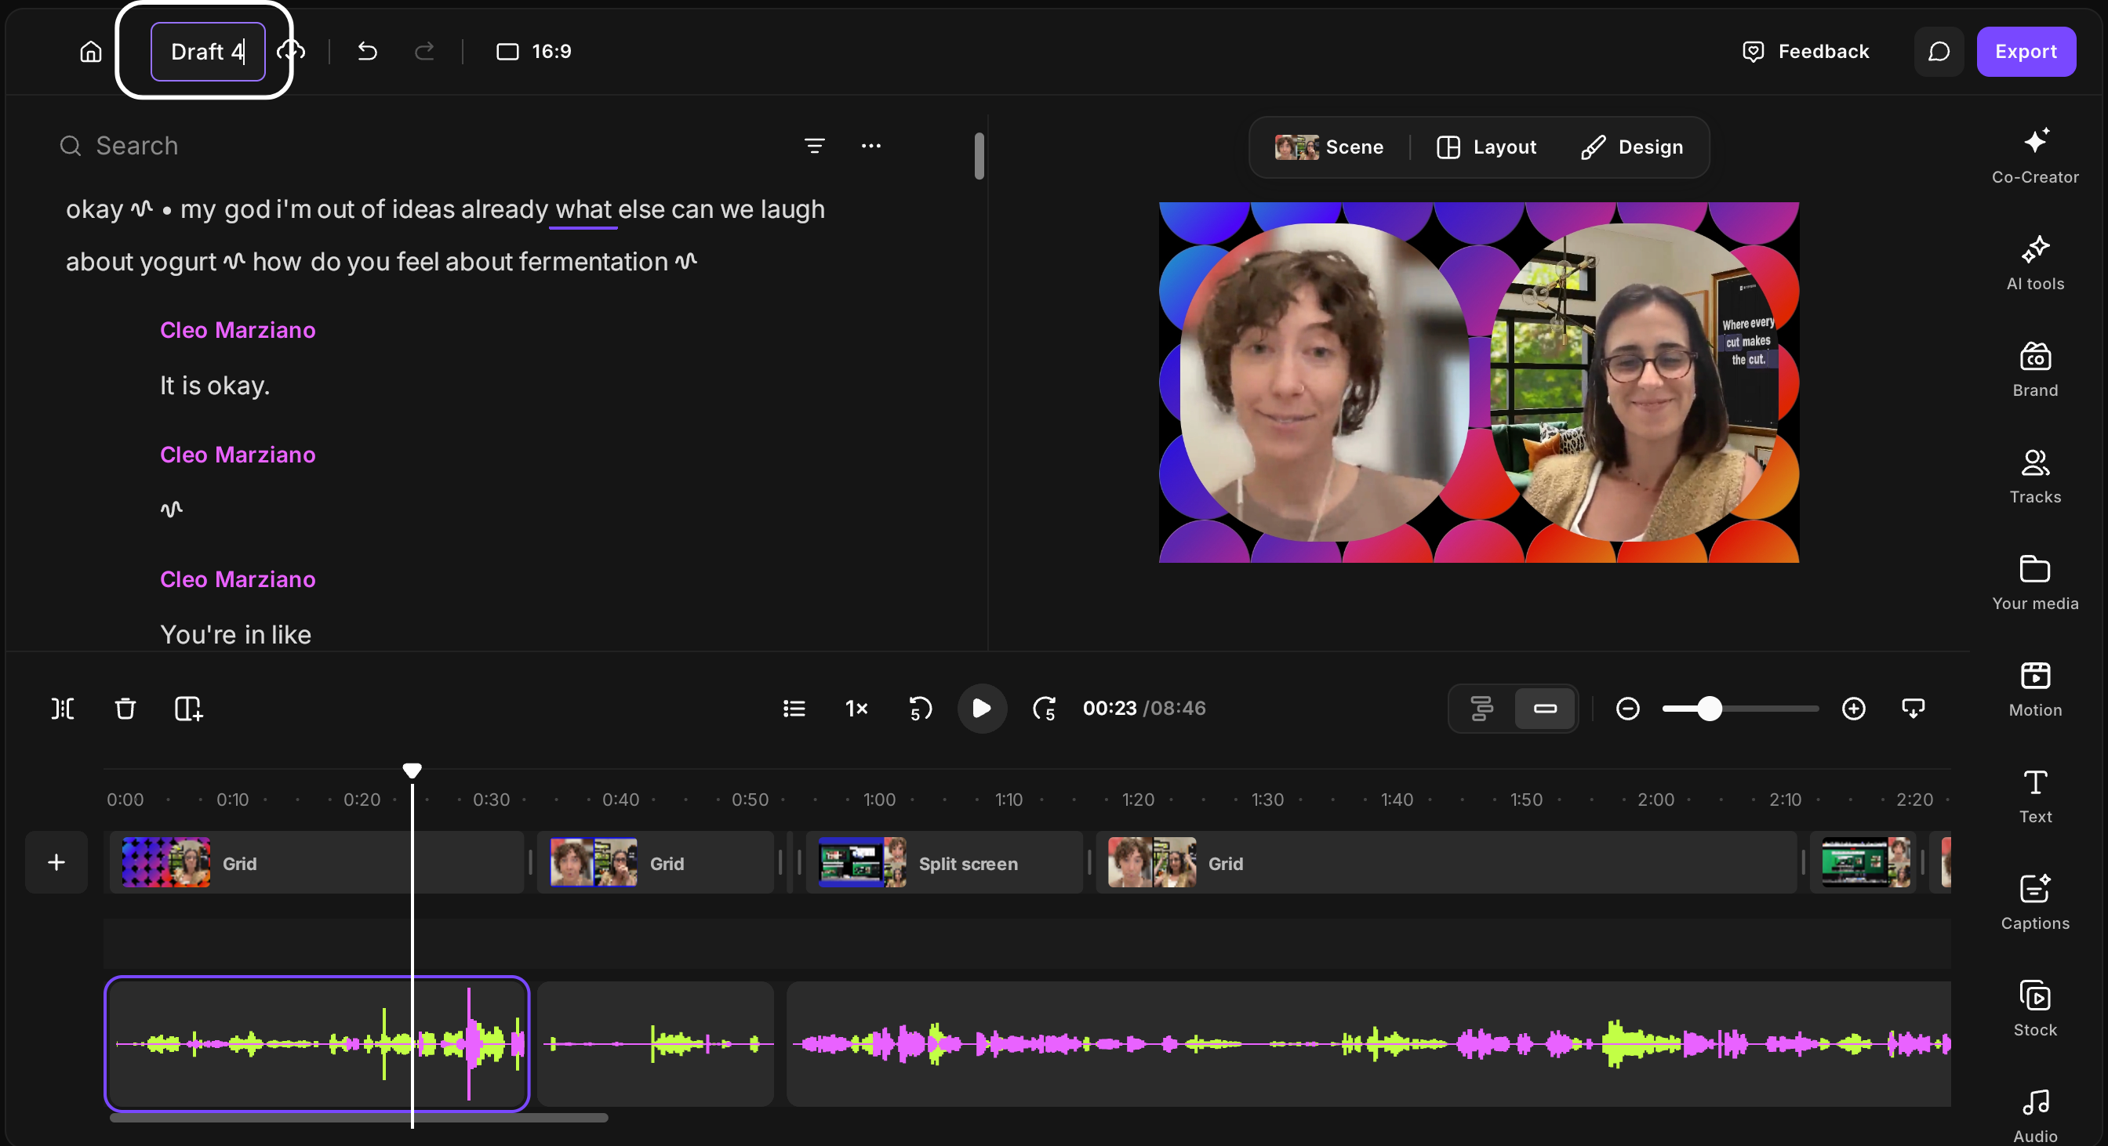
Task: Open the Tracks panel
Action: coord(2034,476)
